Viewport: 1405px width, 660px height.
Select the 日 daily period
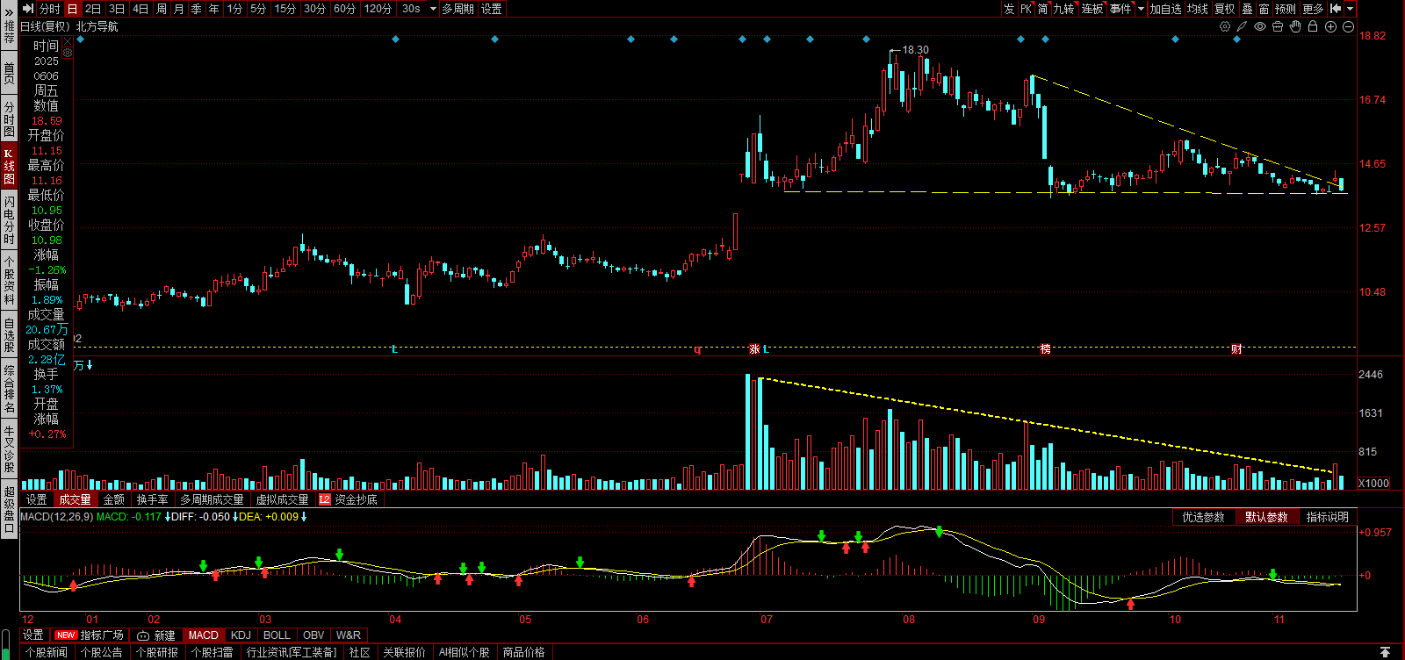coord(72,9)
